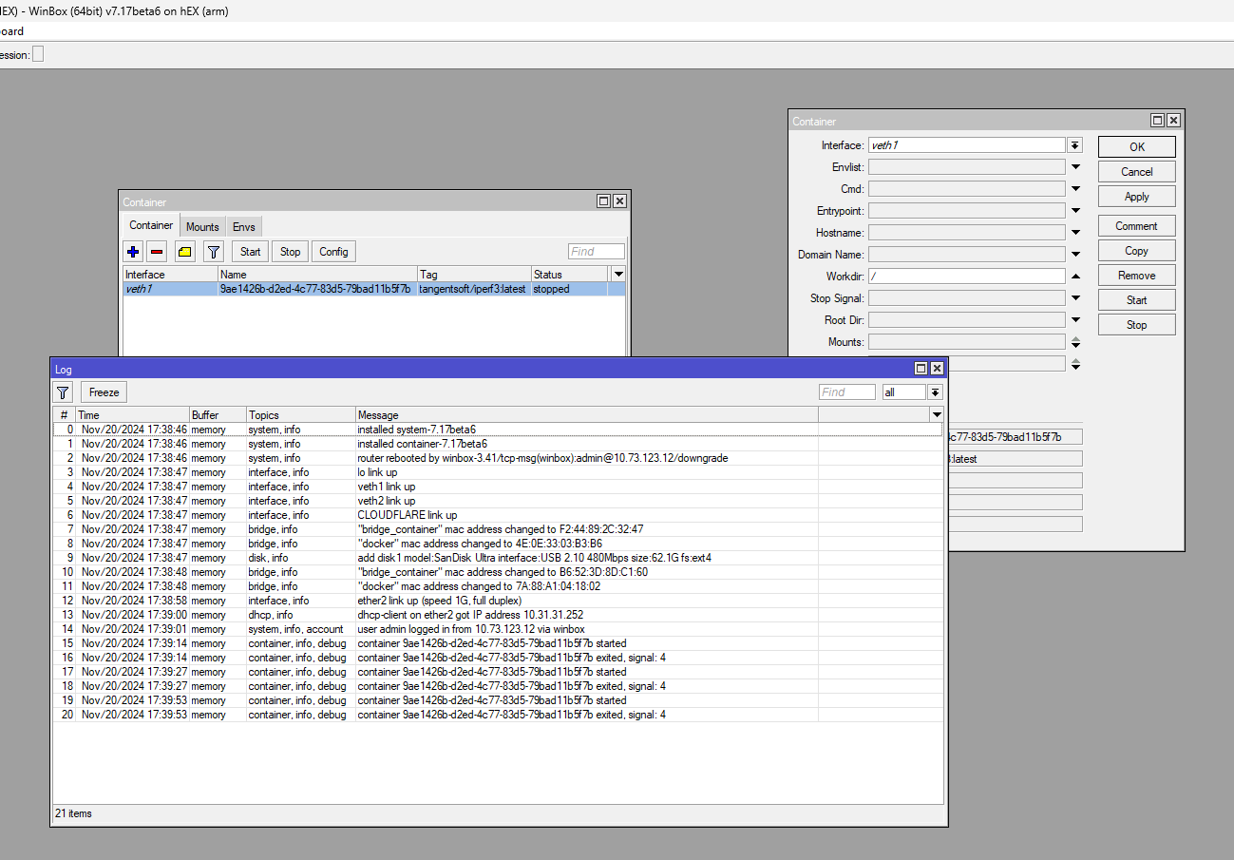Select log row 'add disk1 model:SanDisk Ultra'
The height and width of the screenshot is (860, 1234).
click(x=499, y=558)
